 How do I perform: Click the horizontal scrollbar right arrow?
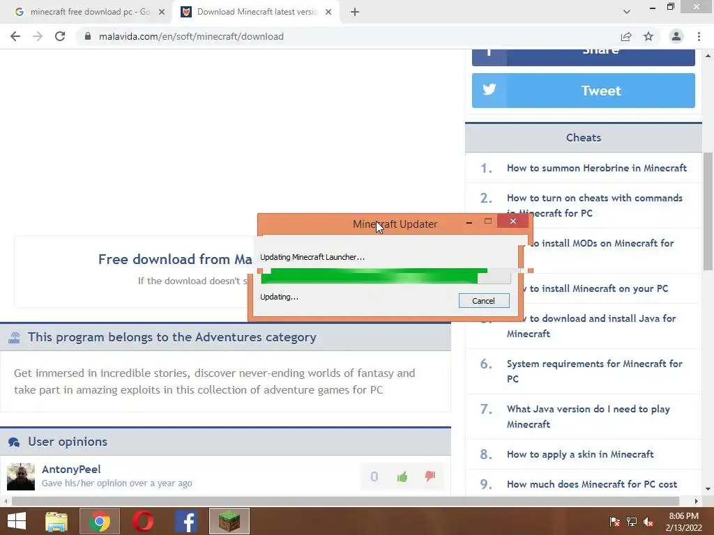coord(697,501)
